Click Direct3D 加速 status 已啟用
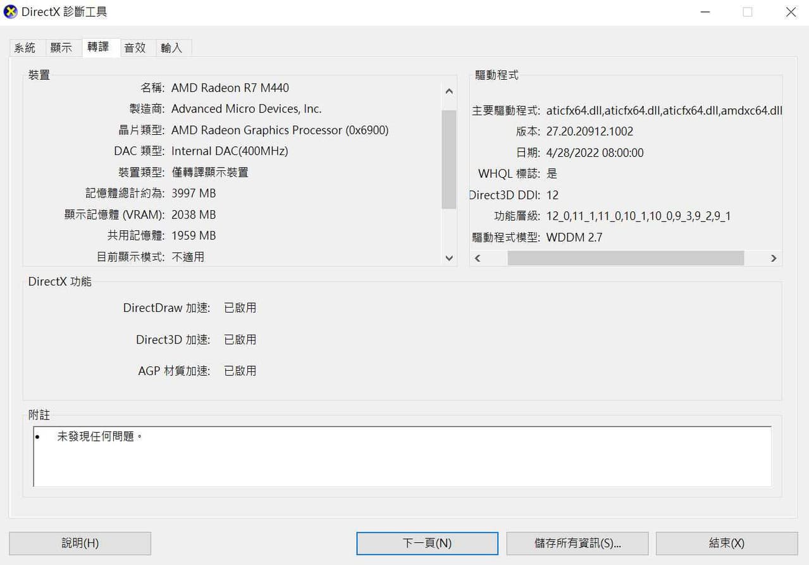Screen dimensions: 809x565 [x=240, y=340]
